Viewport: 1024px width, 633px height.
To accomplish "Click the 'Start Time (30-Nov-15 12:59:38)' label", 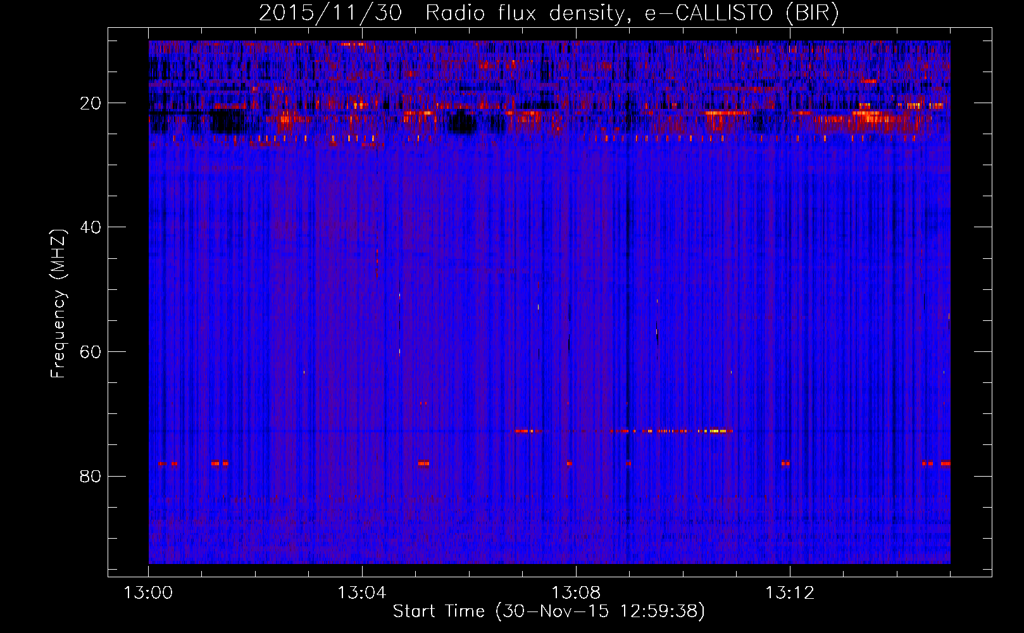I will tap(549, 611).
